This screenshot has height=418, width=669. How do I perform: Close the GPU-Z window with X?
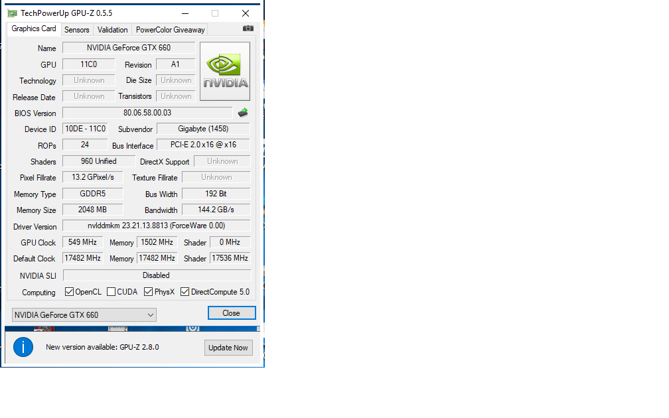[246, 14]
